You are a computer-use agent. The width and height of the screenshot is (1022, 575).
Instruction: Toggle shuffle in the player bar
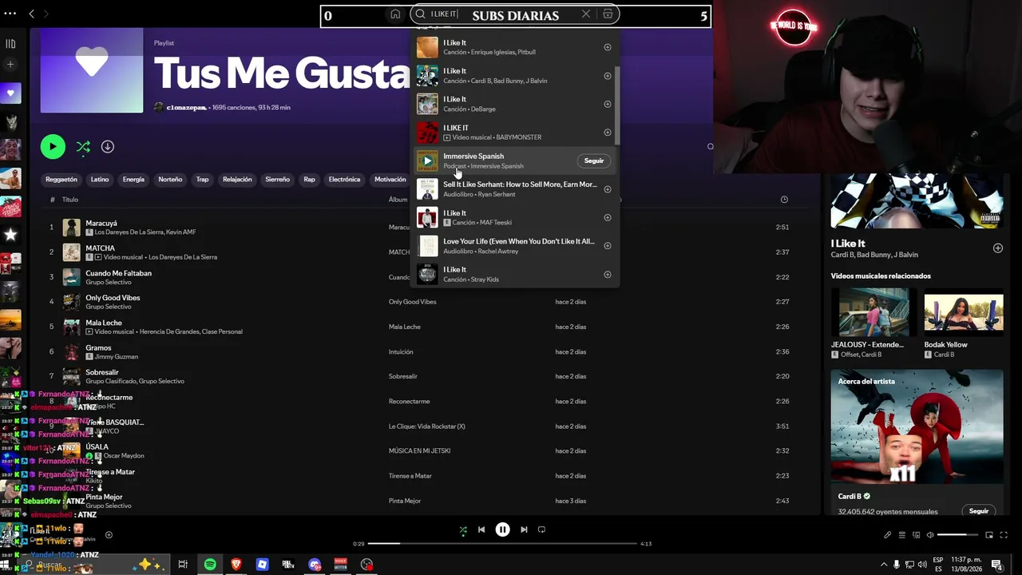pos(463,529)
